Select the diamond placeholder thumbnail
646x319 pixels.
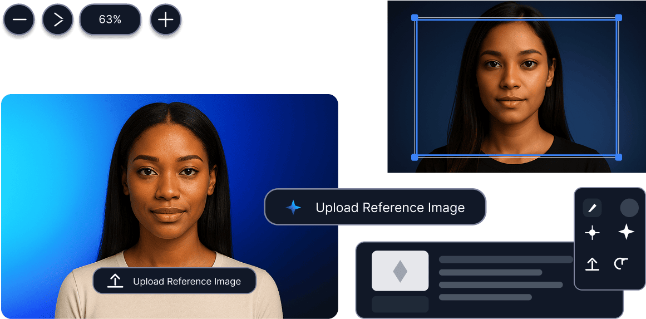pos(400,271)
